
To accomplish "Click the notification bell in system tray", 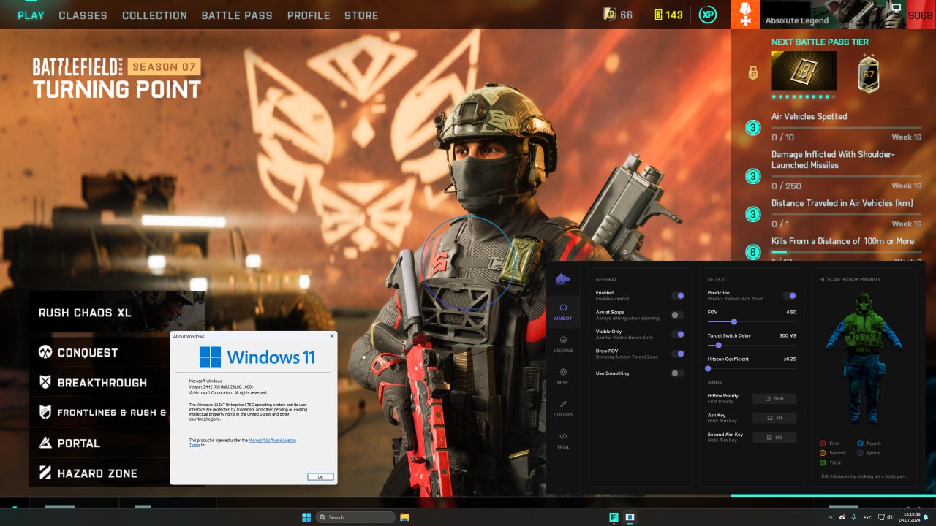I will coord(926,517).
